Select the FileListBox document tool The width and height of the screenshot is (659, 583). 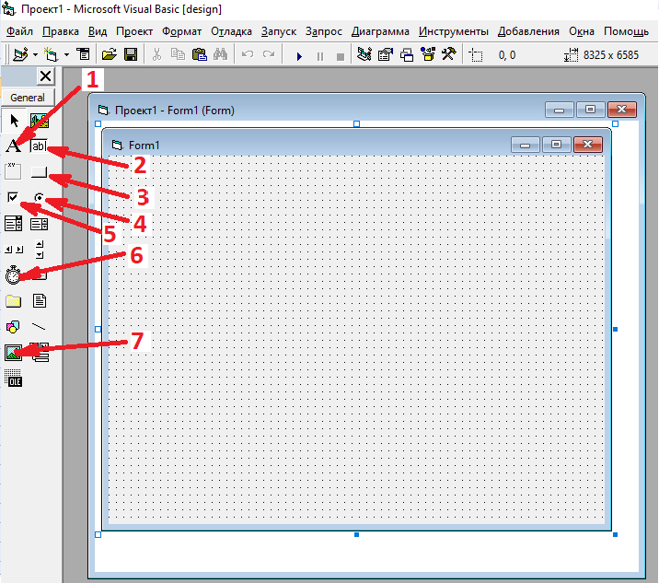pos(40,301)
